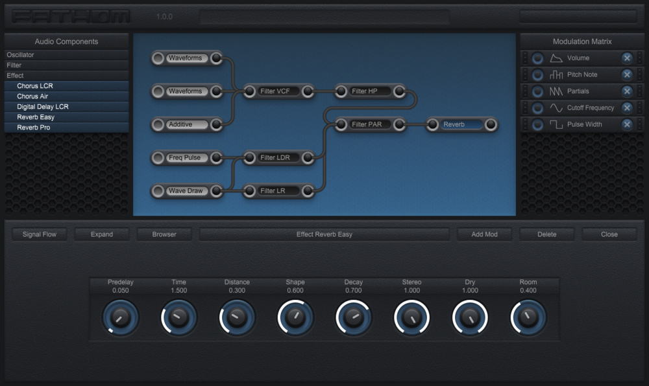The height and width of the screenshot is (386, 649).
Task: Click the Effect Reverb Easy title bar
Action: pyautogui.click(x=324, y=234)
